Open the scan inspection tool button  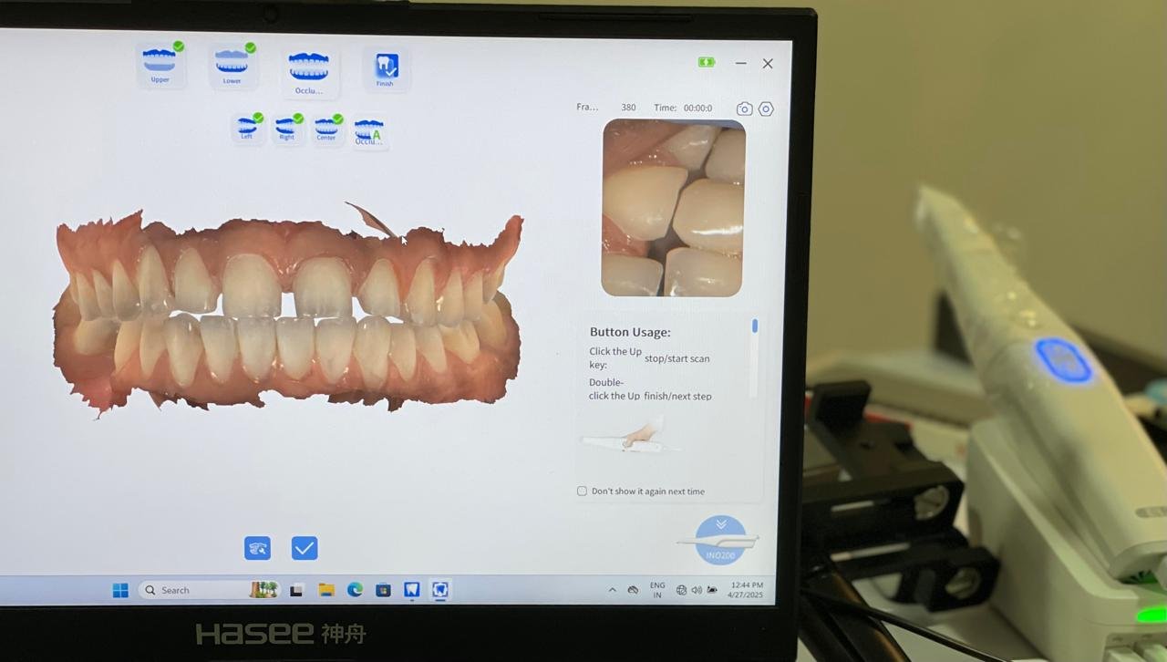(x=258, y=547)
